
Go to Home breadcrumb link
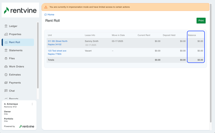click(51, 15)
